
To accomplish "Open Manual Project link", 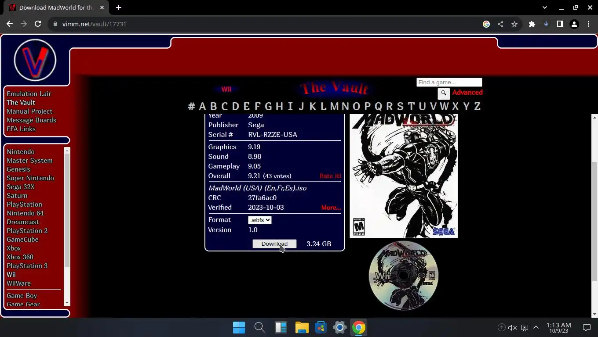I will point(29,111).
